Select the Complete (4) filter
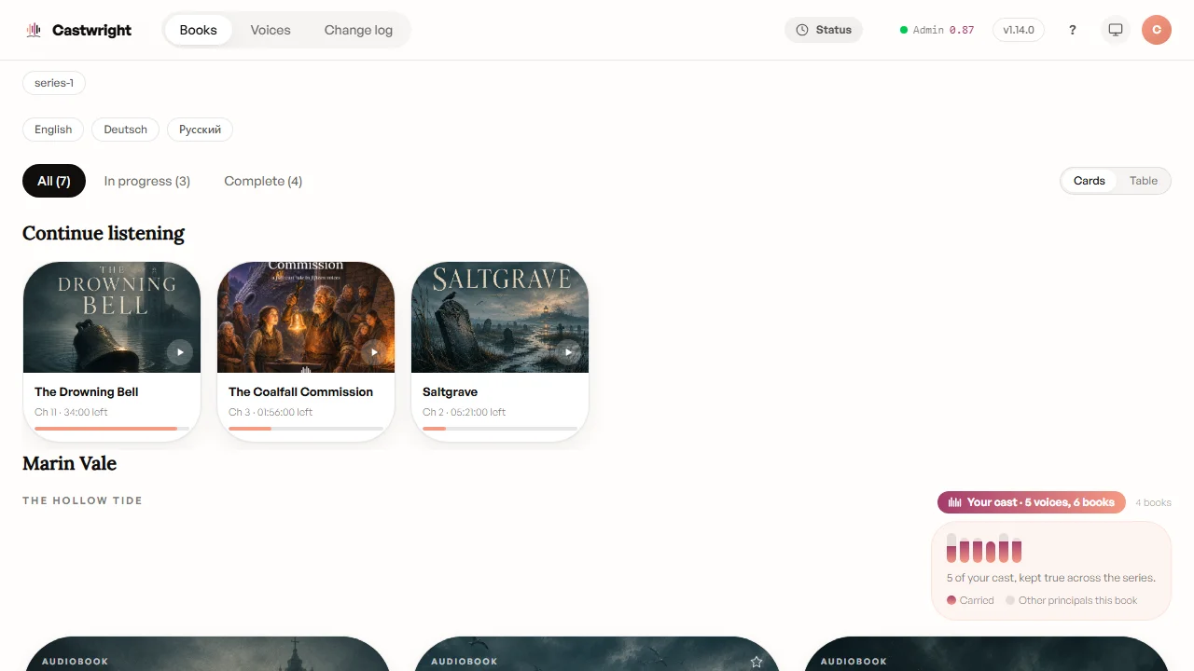 [263, 181]
